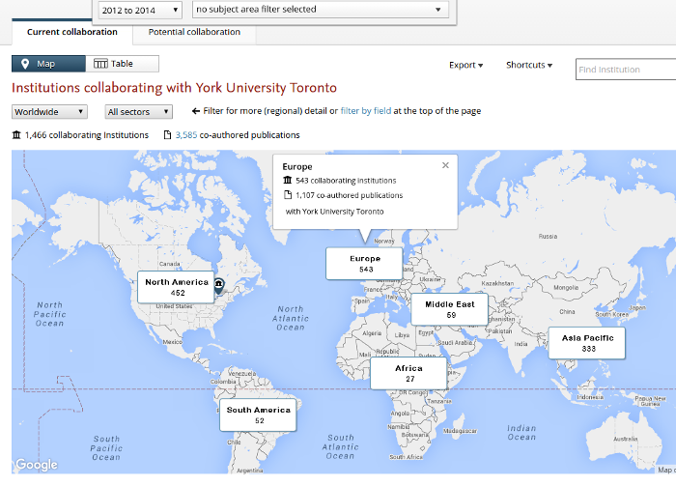Open the Current collaboration tab

(x=72, y=32)
